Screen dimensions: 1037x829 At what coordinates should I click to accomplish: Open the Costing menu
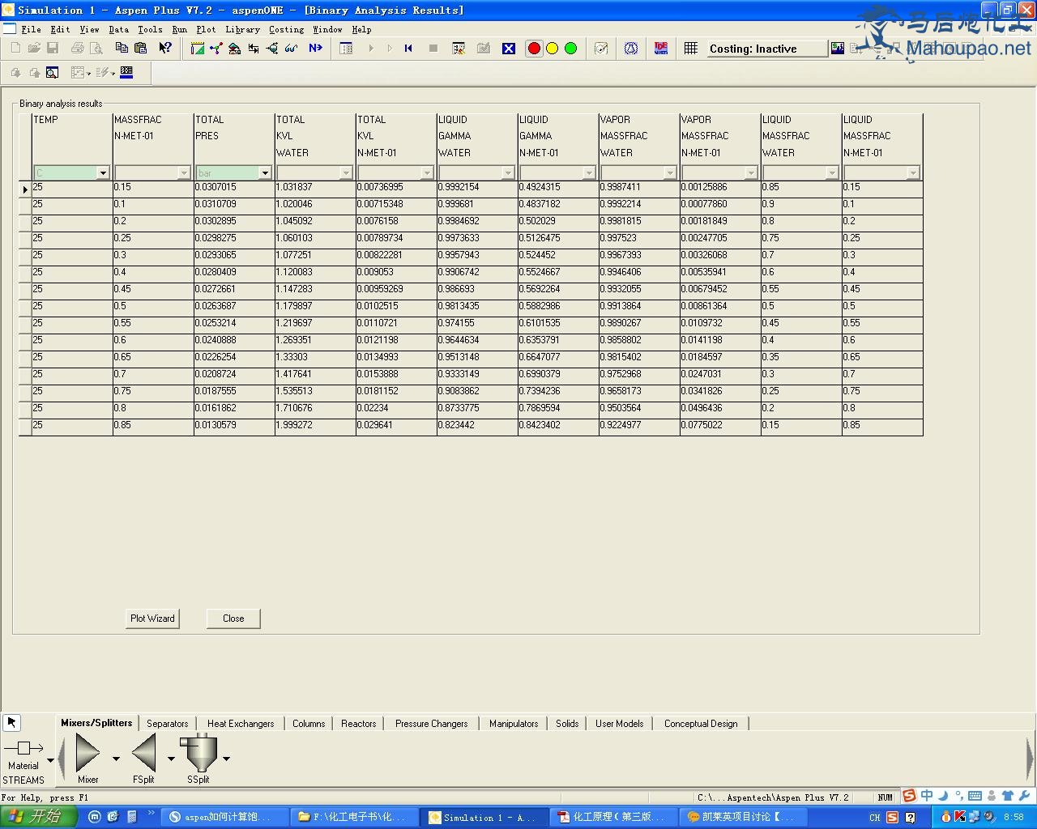(x=286, y=29)
